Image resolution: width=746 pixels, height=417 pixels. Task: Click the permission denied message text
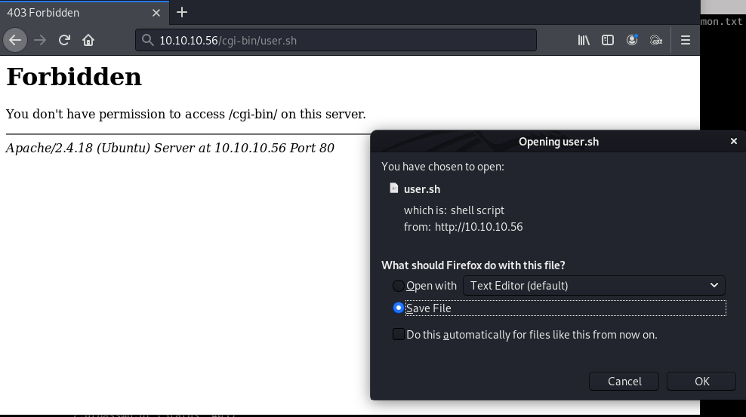(186, 114)
